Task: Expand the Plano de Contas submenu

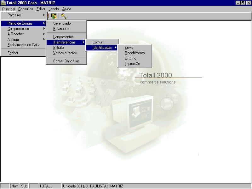Action: click(x=23, y=23)
